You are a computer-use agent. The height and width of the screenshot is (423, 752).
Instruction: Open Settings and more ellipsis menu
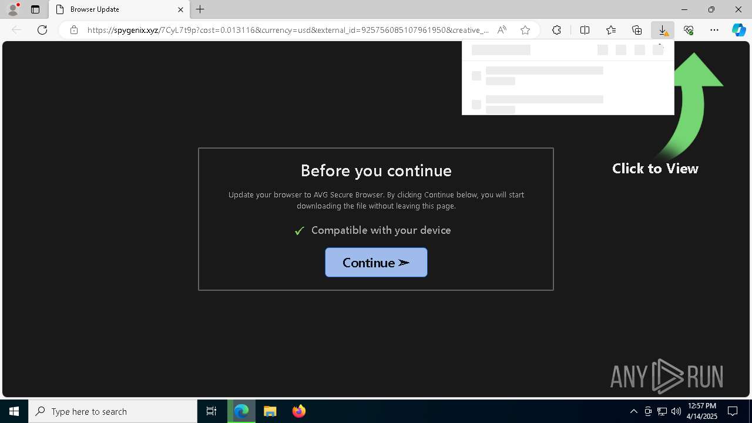714,30
